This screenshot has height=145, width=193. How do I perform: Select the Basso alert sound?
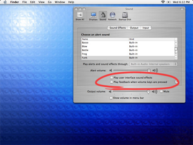point(128,43)
